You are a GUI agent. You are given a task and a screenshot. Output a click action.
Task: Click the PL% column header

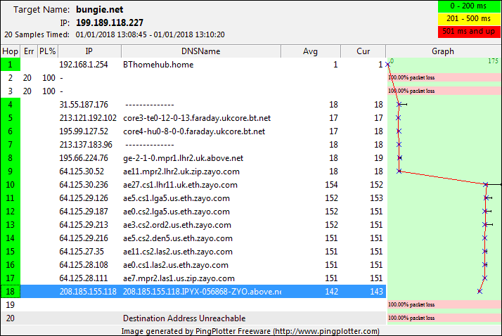[47, 51]
